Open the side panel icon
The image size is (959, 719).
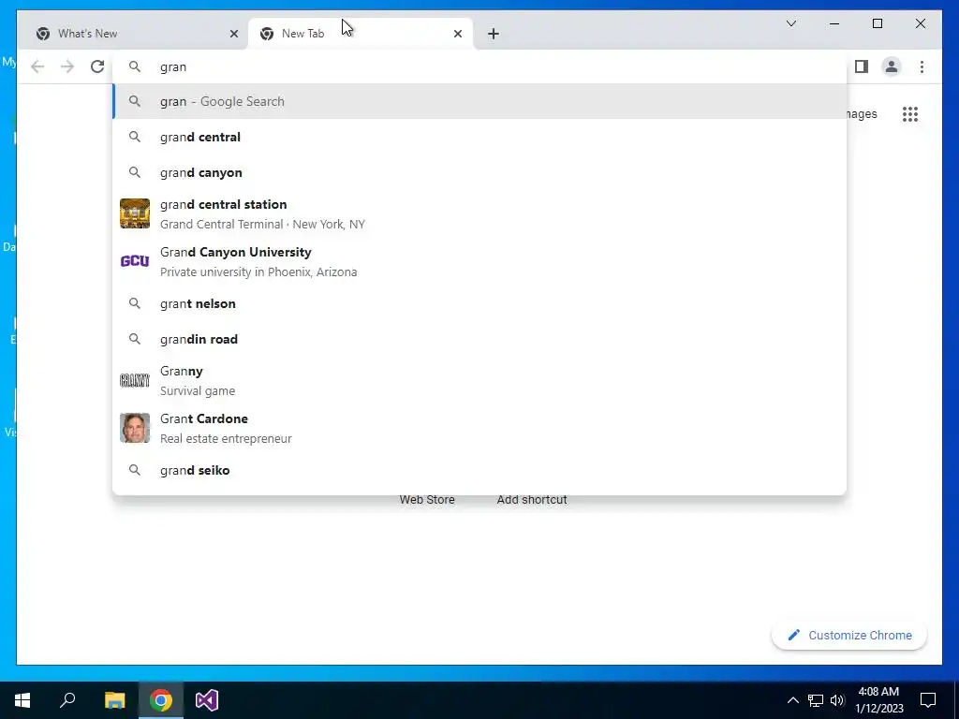point(862,66)
